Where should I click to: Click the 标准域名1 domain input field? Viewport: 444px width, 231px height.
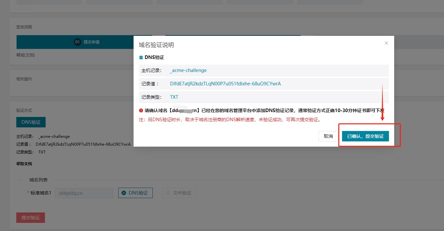point(84,193)
